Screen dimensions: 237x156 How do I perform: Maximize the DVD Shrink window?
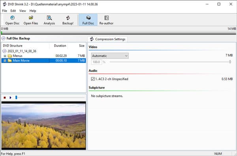click(219, 4)
